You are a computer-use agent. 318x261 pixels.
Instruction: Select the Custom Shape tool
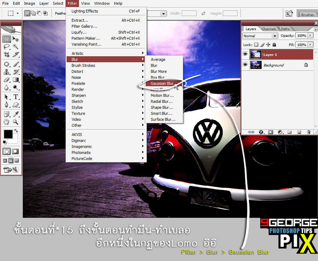(x=16, y=105)
